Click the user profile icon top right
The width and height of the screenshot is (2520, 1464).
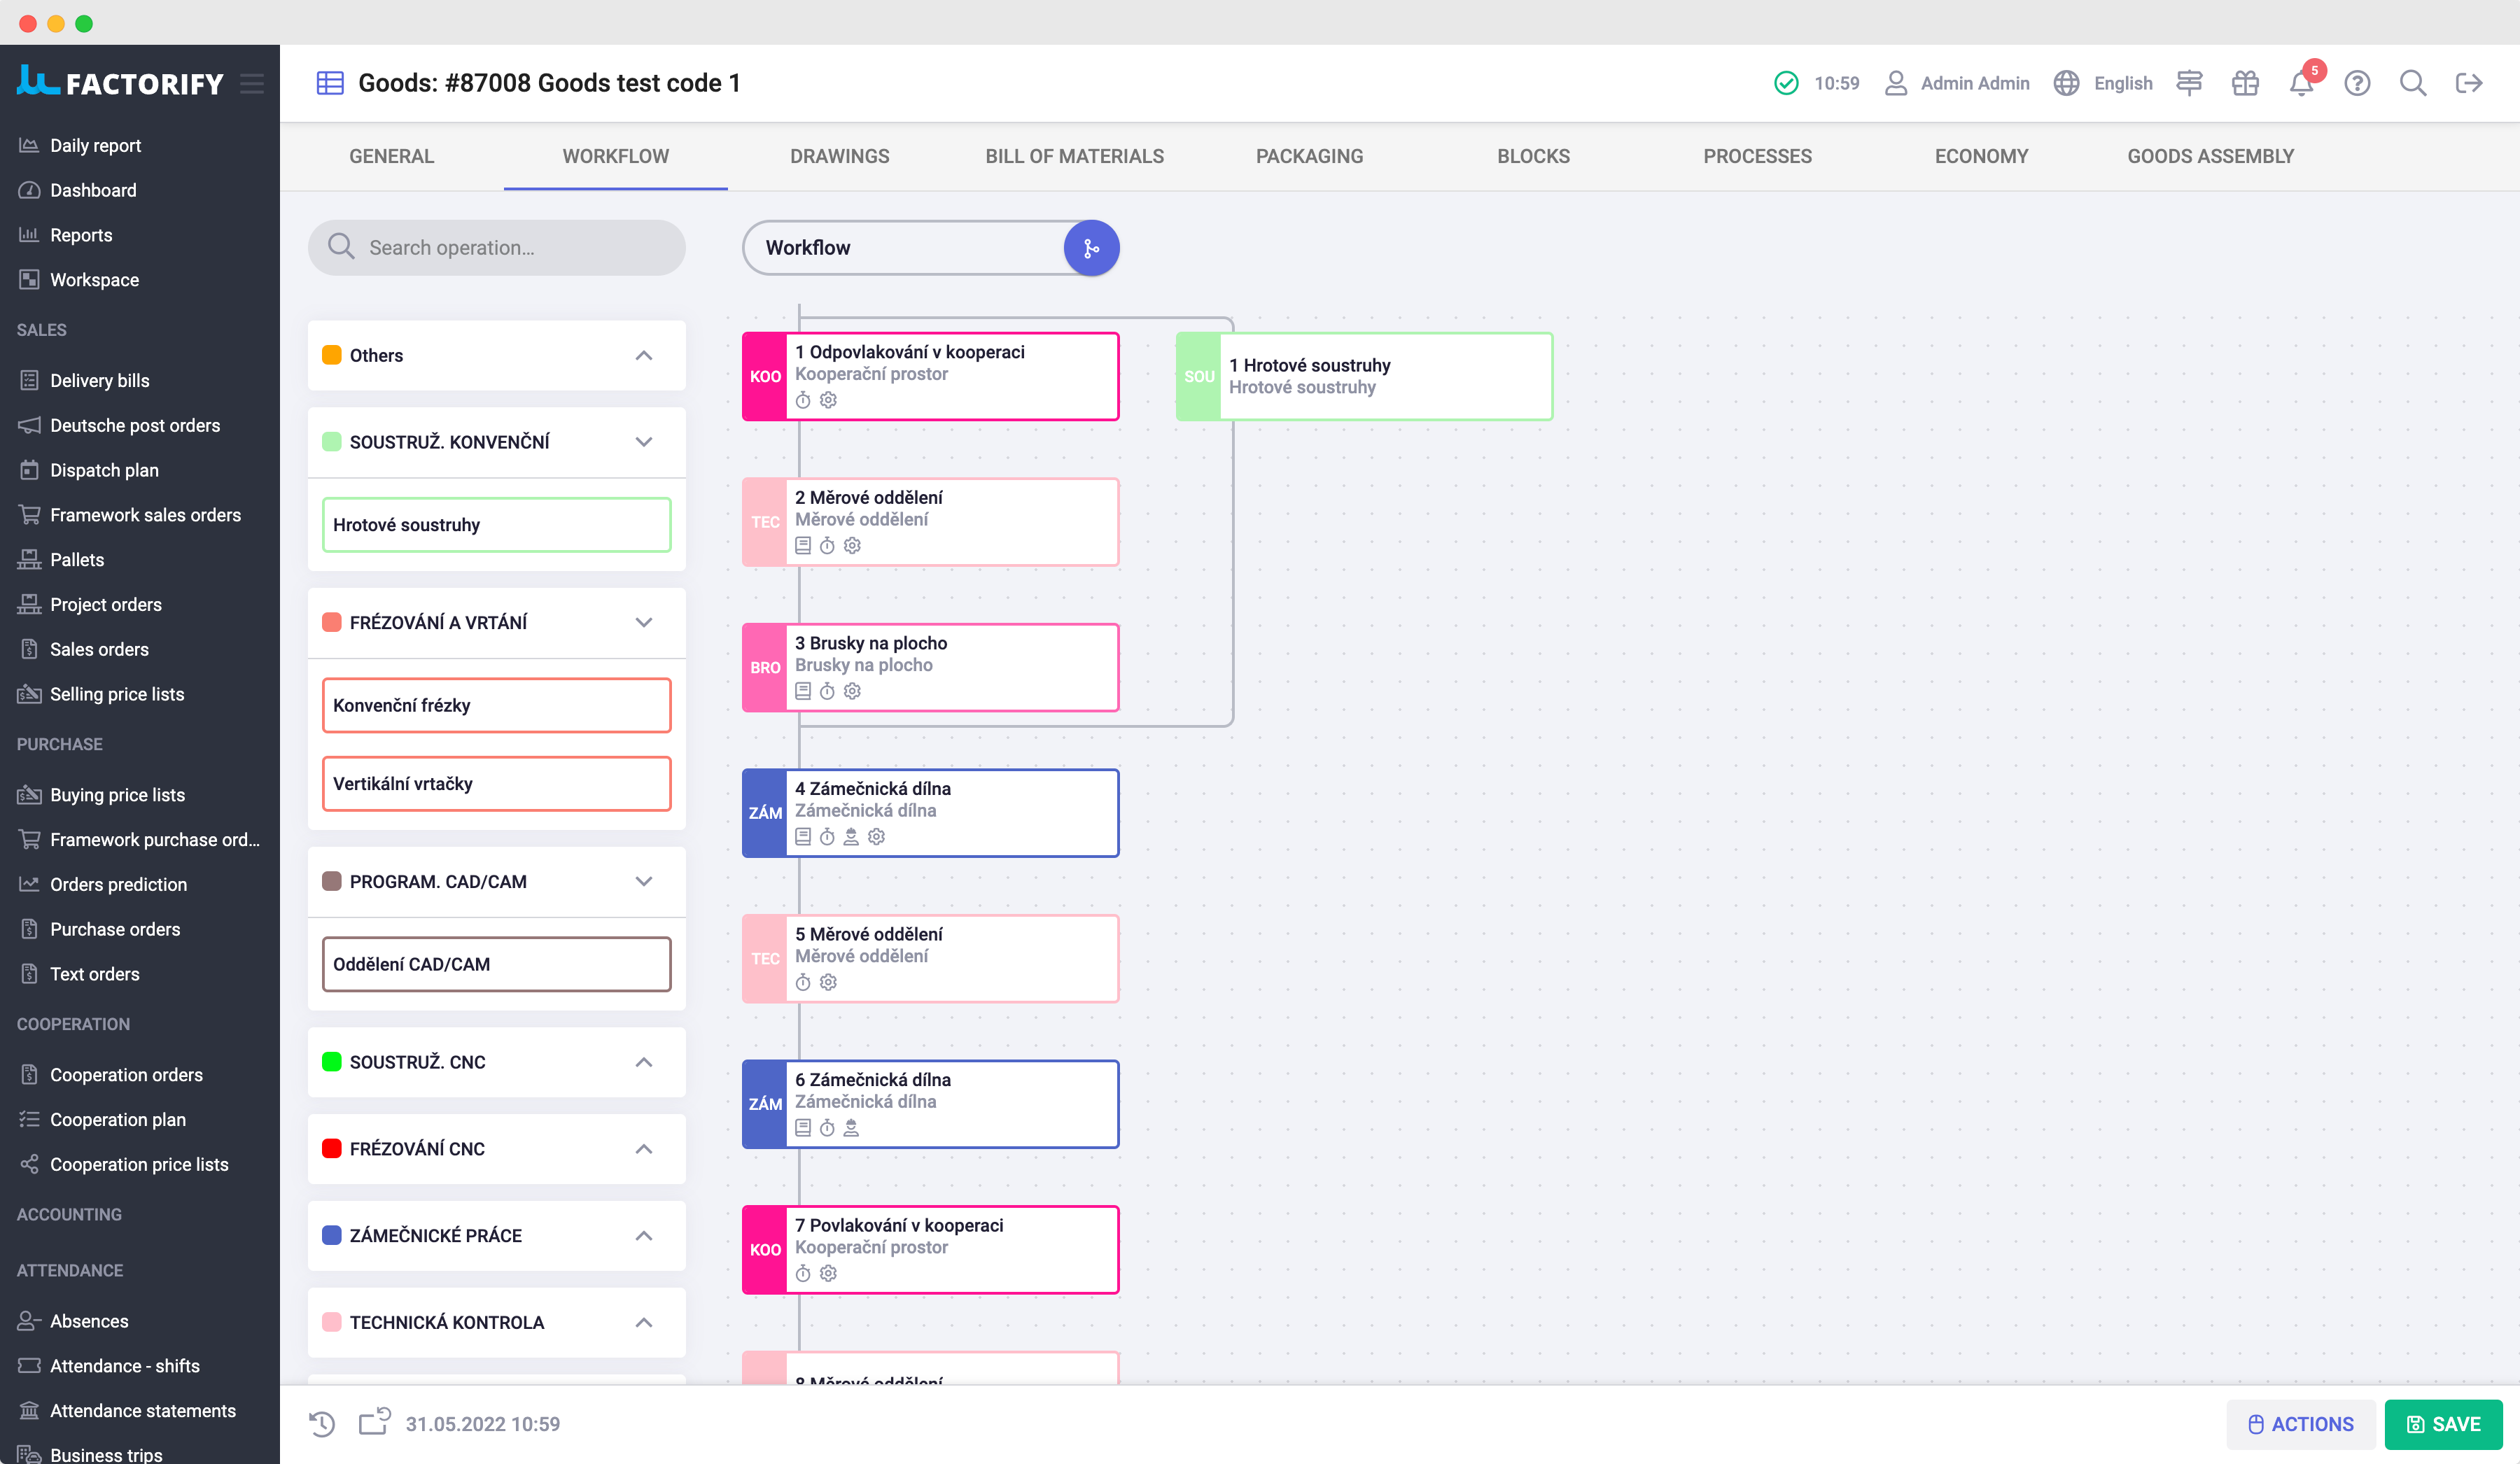(x=1896, y=82)
